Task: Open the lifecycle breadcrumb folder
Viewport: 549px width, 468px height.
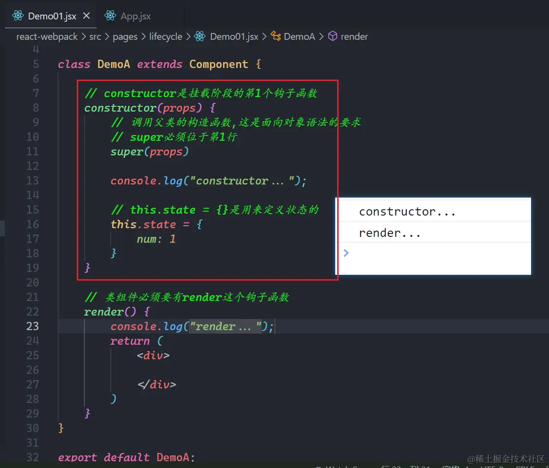Action: (x=166, y=36)
